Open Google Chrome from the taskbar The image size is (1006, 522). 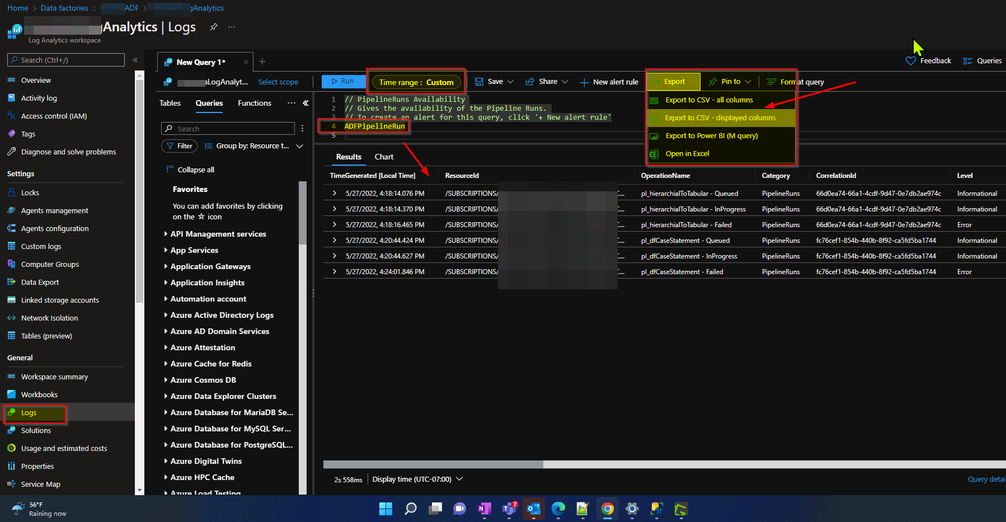click(607, 509)
